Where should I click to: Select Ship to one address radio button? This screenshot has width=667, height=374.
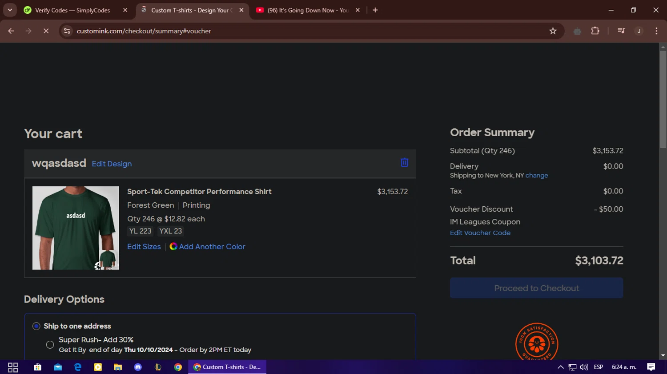[36, 326]
